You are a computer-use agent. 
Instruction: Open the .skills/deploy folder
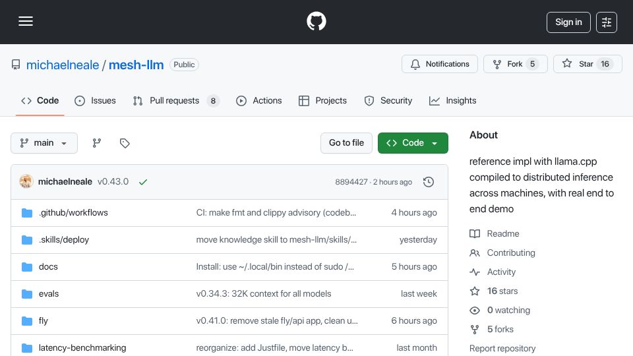pyautogui.click(x=64, y=240)
